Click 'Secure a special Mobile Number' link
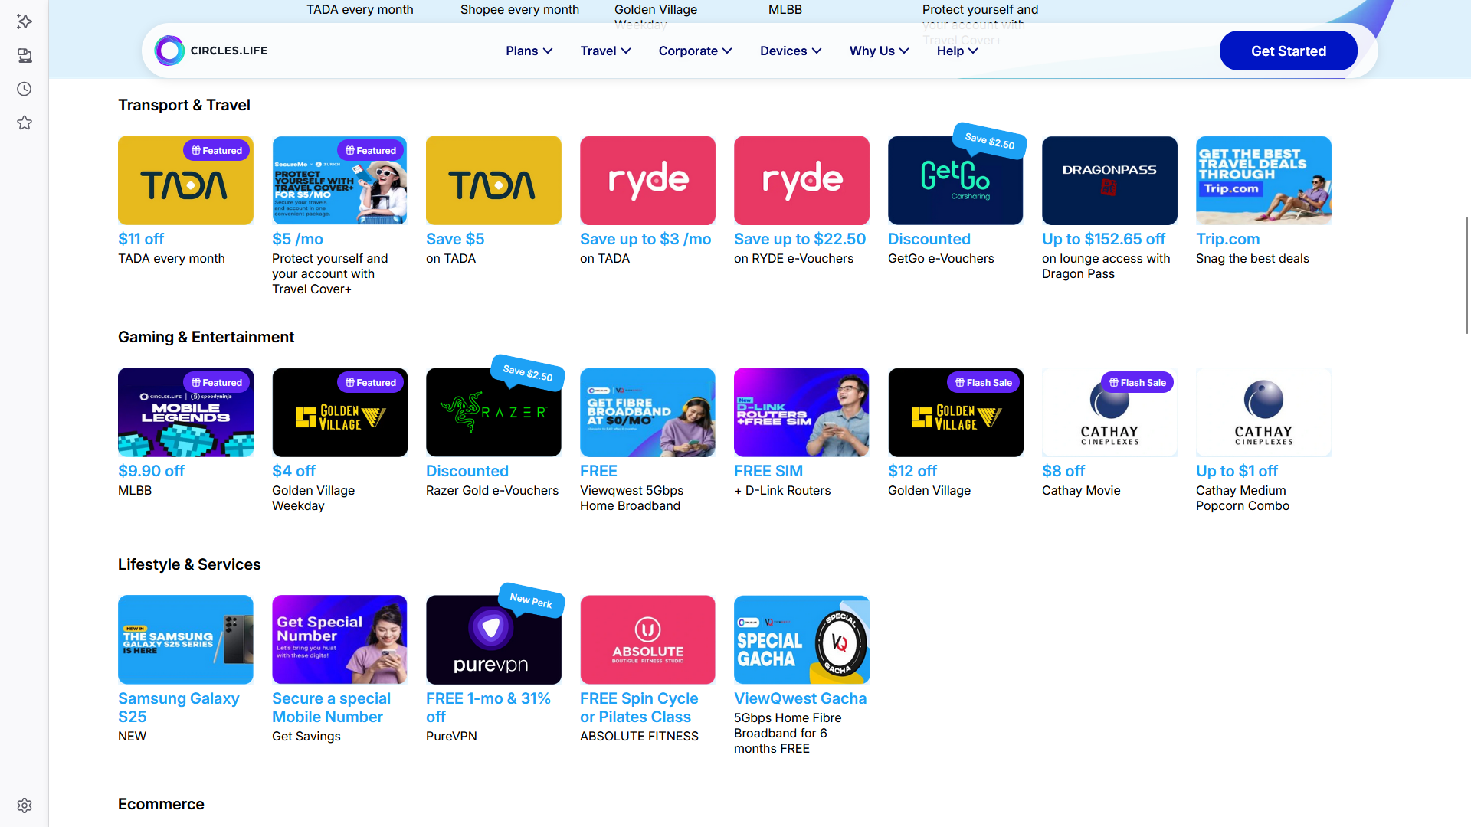Image resolution: width=1471 pixels, height=827 pixels. (331, 708)
